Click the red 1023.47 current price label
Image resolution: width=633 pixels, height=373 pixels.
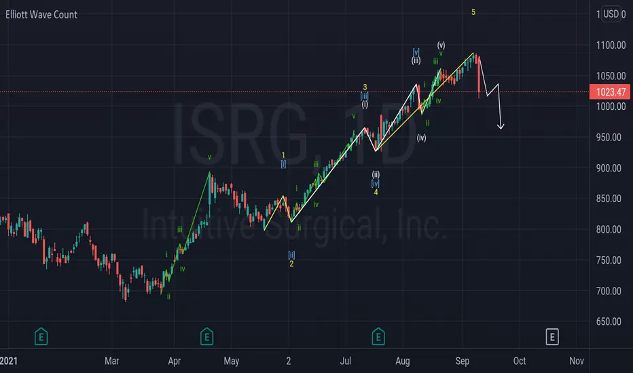coord(610,92)
